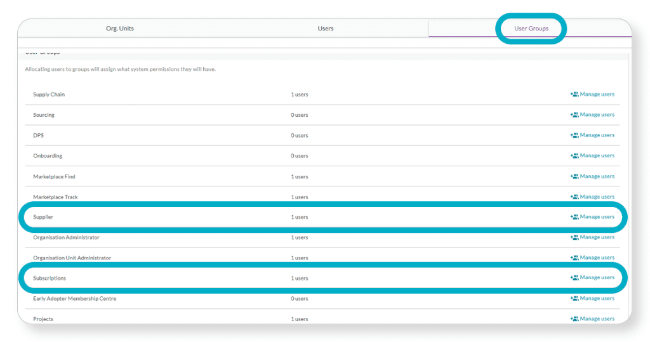Image resolution: width=650 pixels, height=342 pixels.
Task: Manage users in Early Adopter Membership Centre
Action: 597,298
